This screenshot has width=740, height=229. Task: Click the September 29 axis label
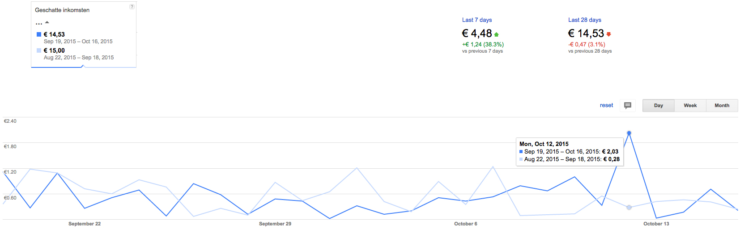pos(275,224)
